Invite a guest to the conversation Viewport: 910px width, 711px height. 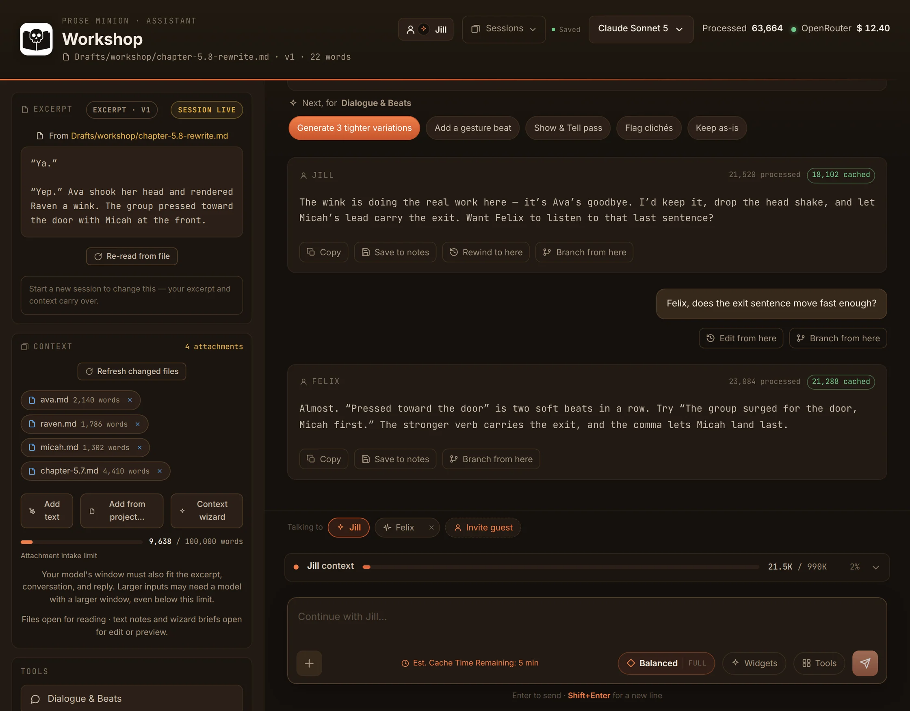483,528
